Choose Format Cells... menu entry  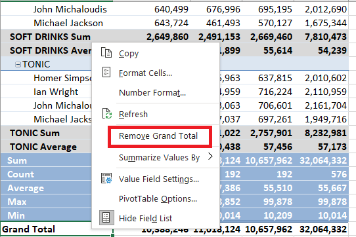pos(145,73)
